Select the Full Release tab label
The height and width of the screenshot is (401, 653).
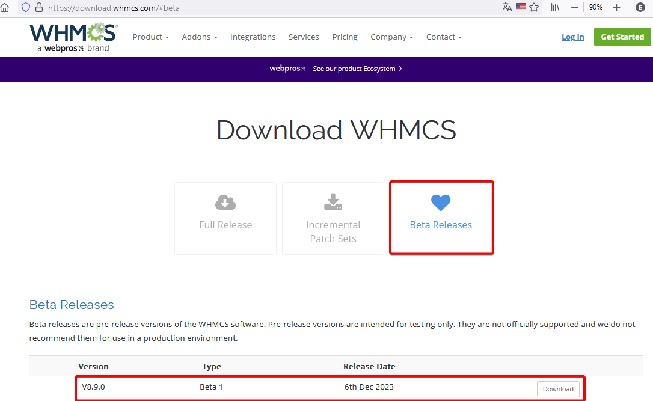(x=225, y=225)
